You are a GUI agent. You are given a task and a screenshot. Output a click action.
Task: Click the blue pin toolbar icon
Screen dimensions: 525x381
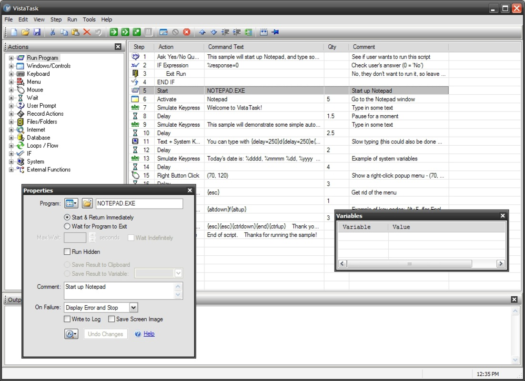click(275, 32)
